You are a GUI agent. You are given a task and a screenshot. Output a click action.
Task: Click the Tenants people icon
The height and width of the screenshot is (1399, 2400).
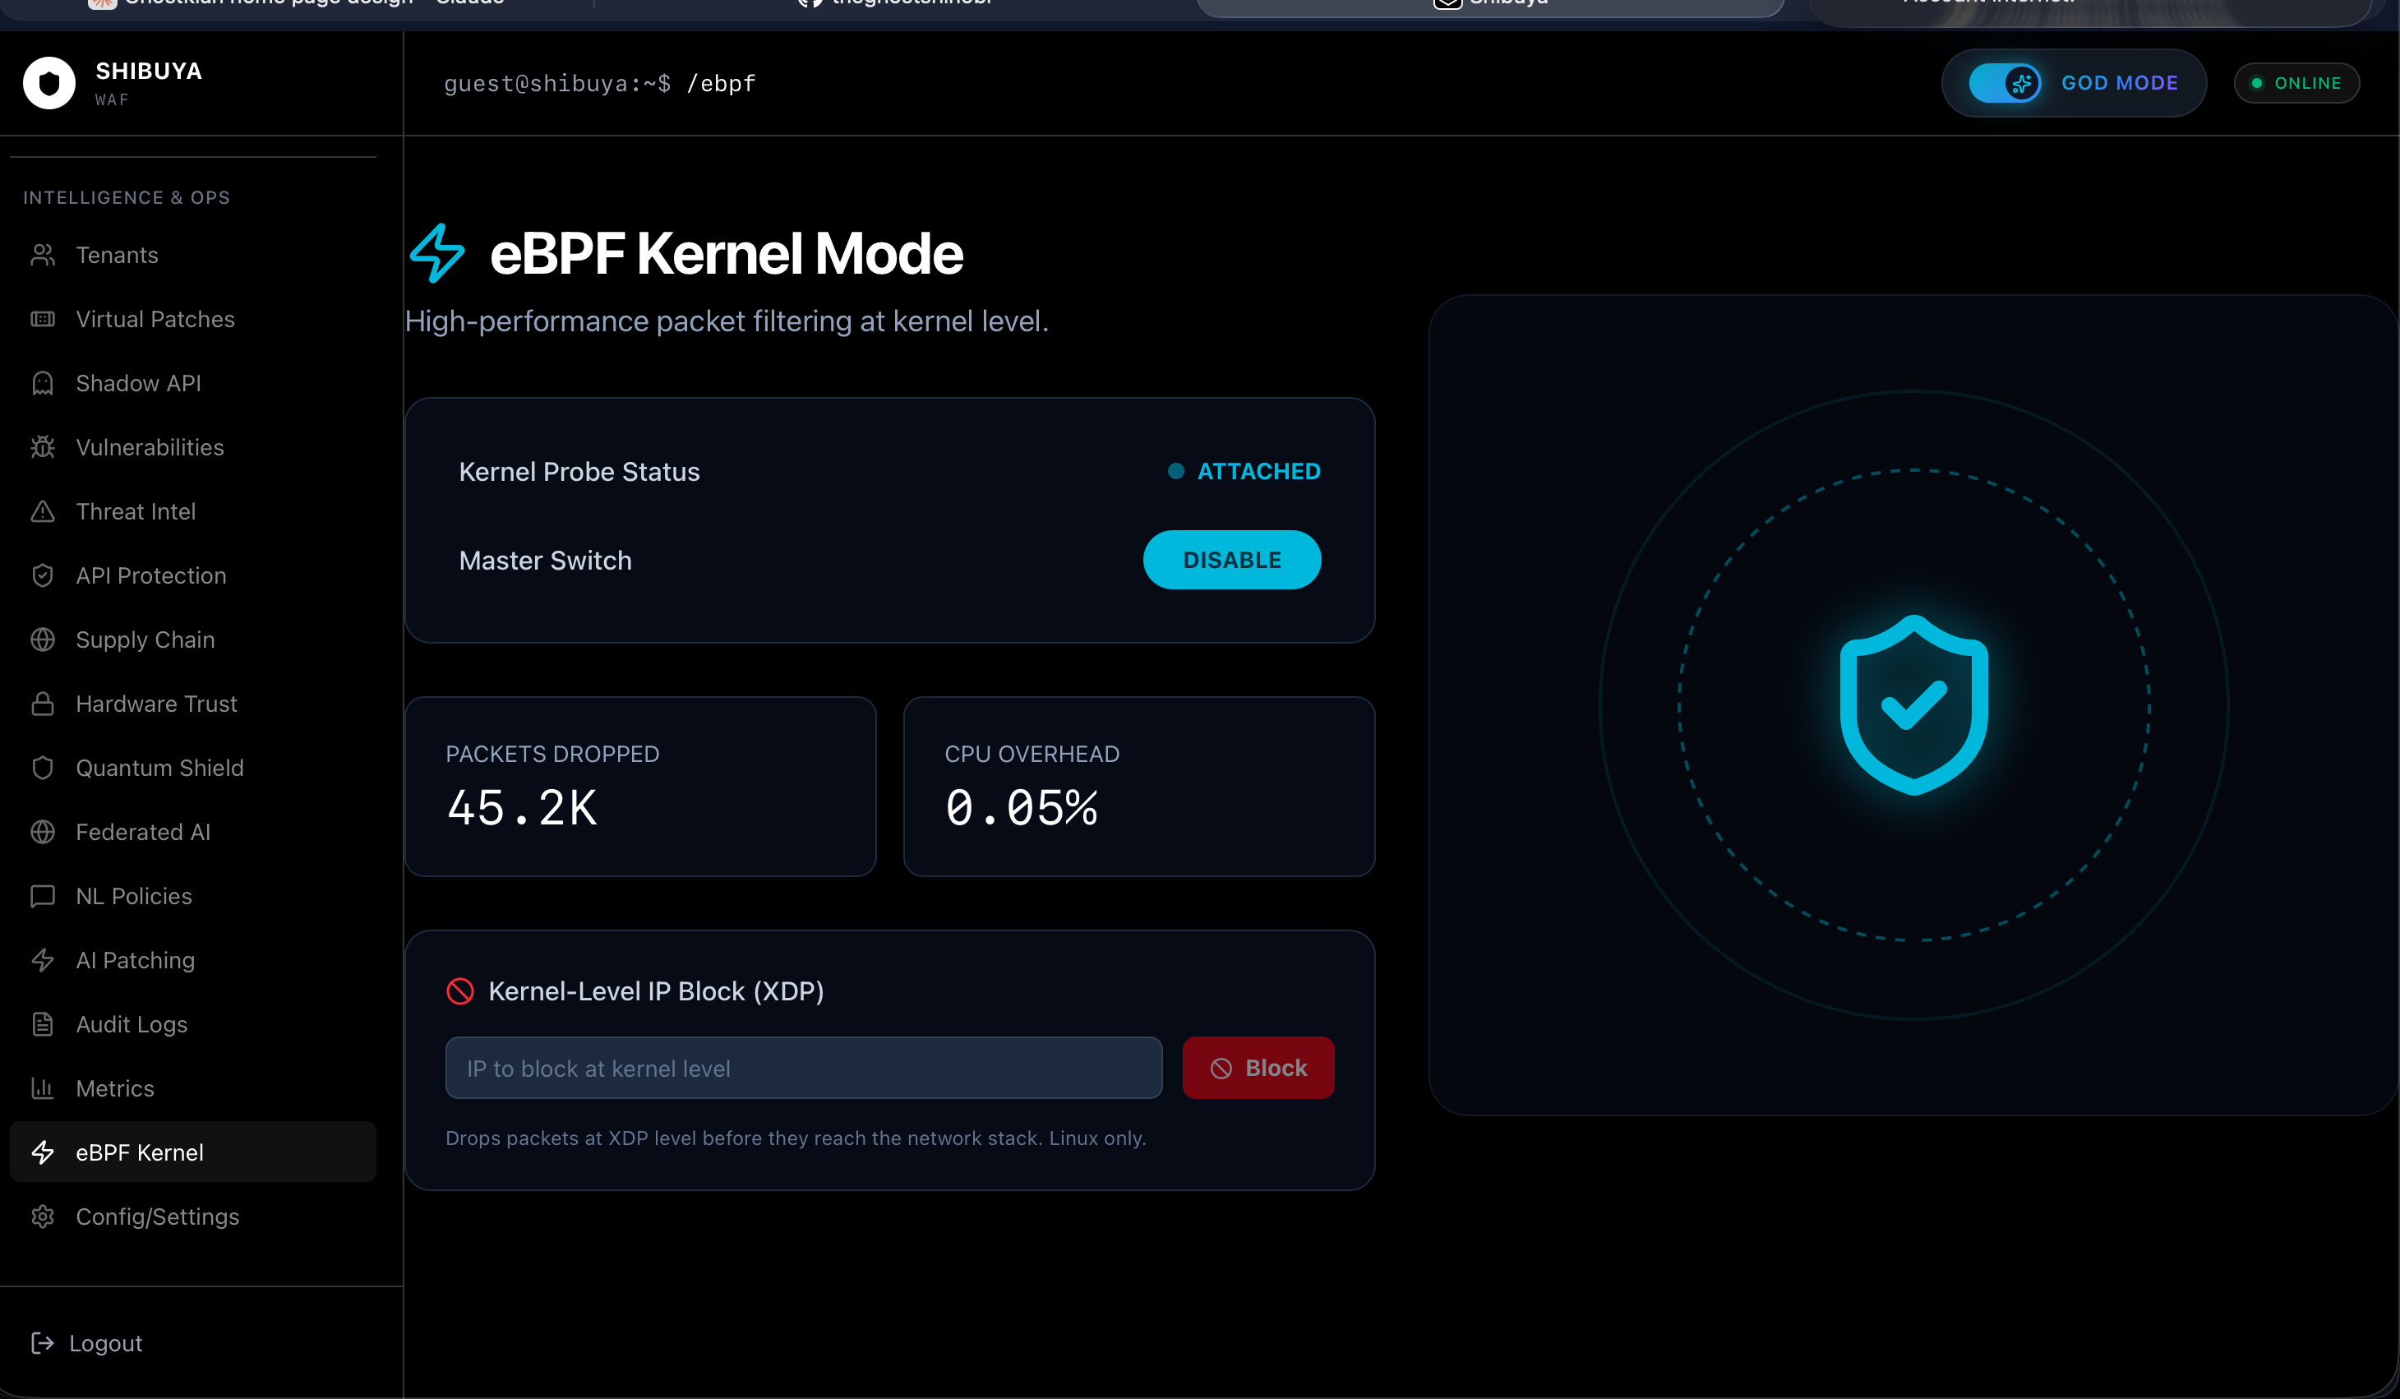43,256
